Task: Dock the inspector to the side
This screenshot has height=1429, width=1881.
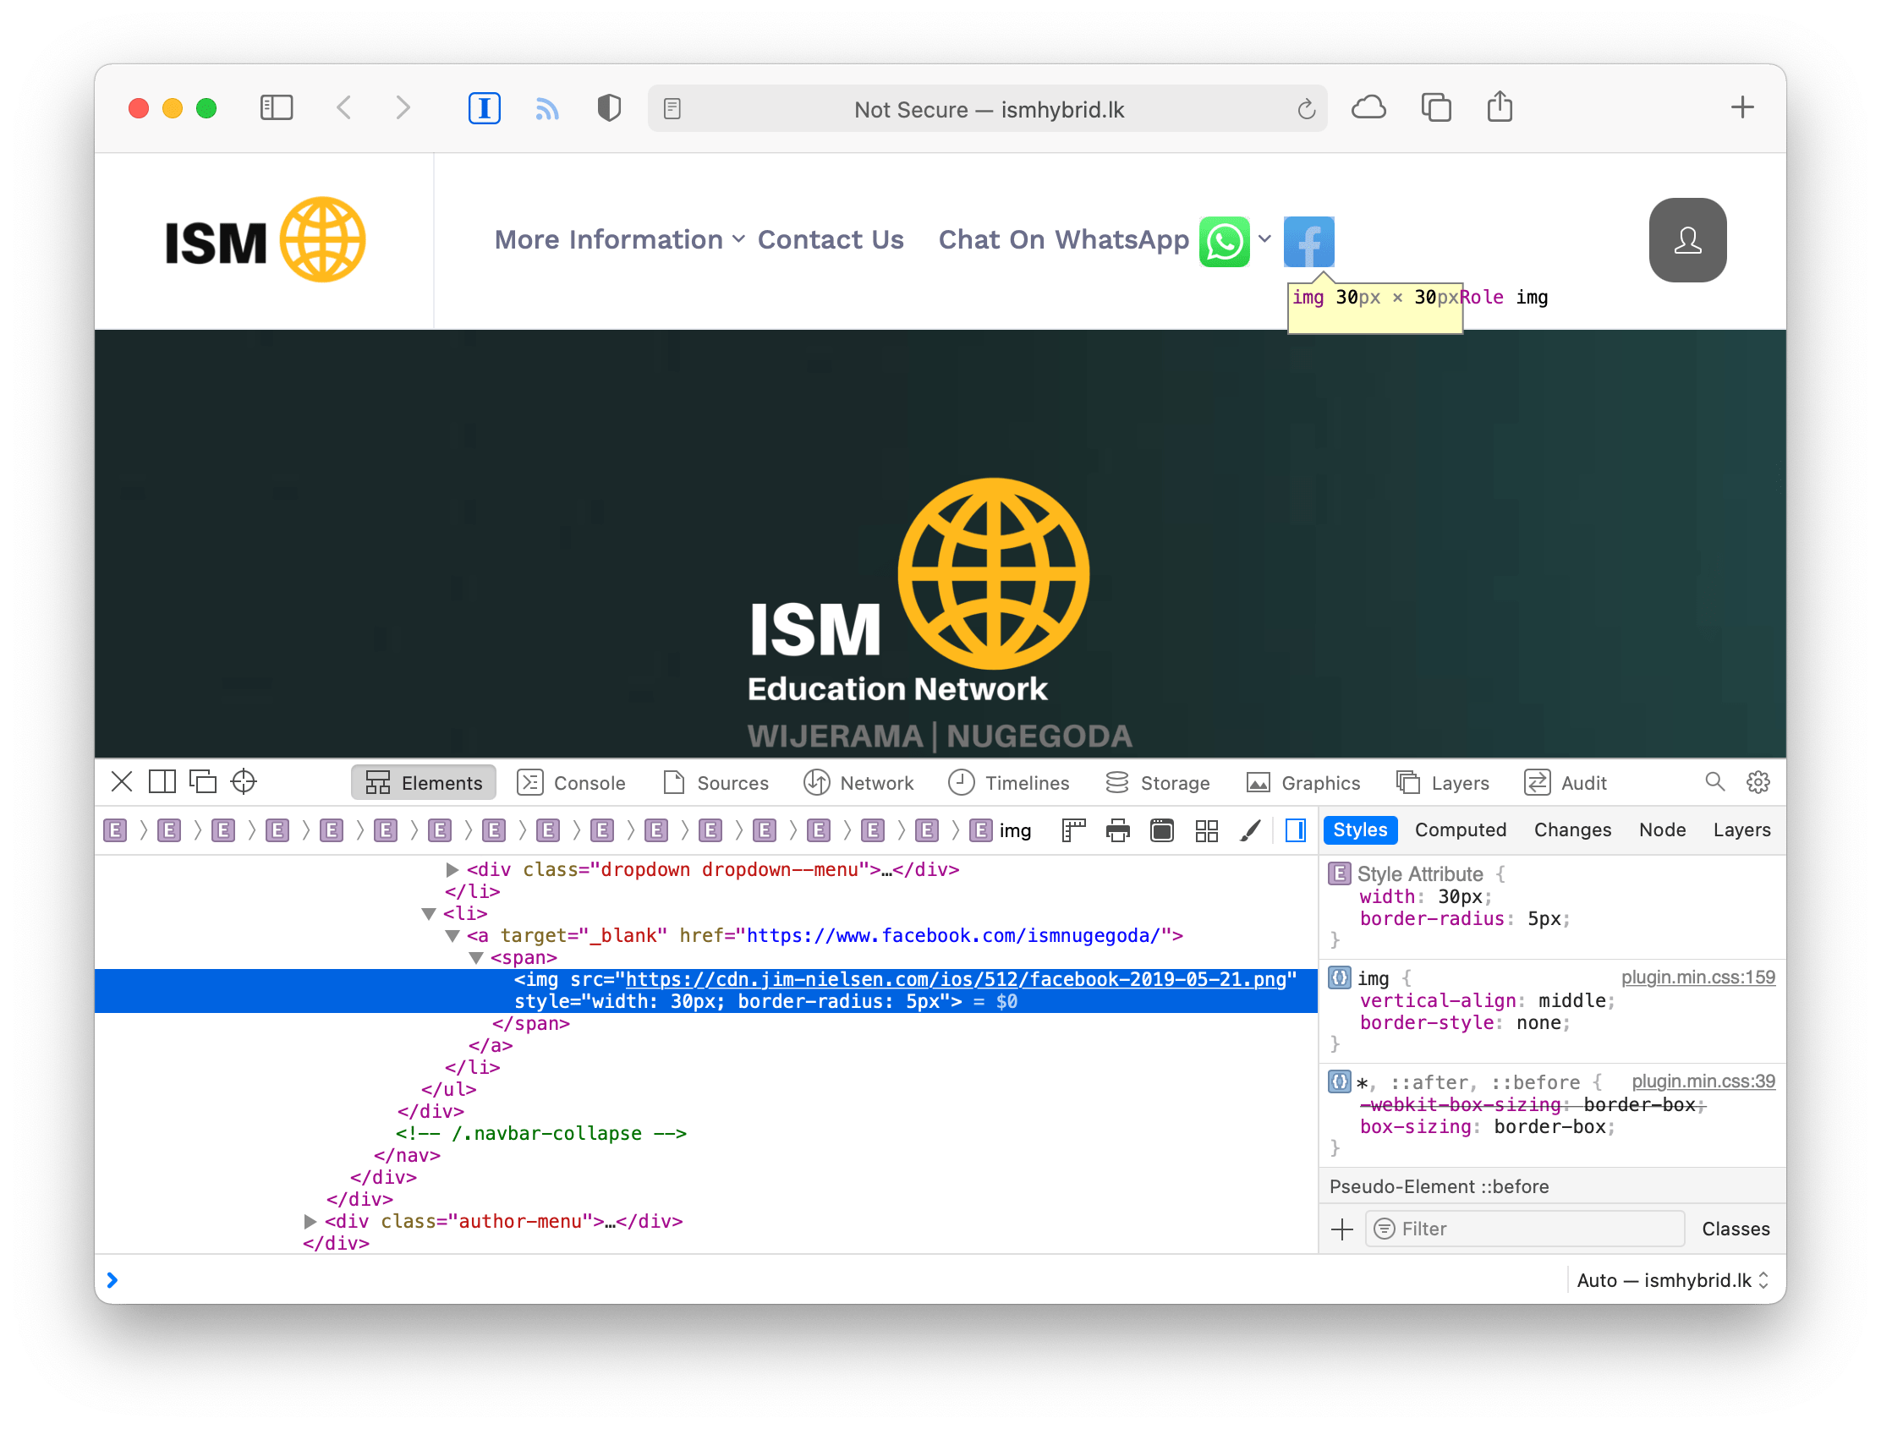Action: [x=162, y=781]
